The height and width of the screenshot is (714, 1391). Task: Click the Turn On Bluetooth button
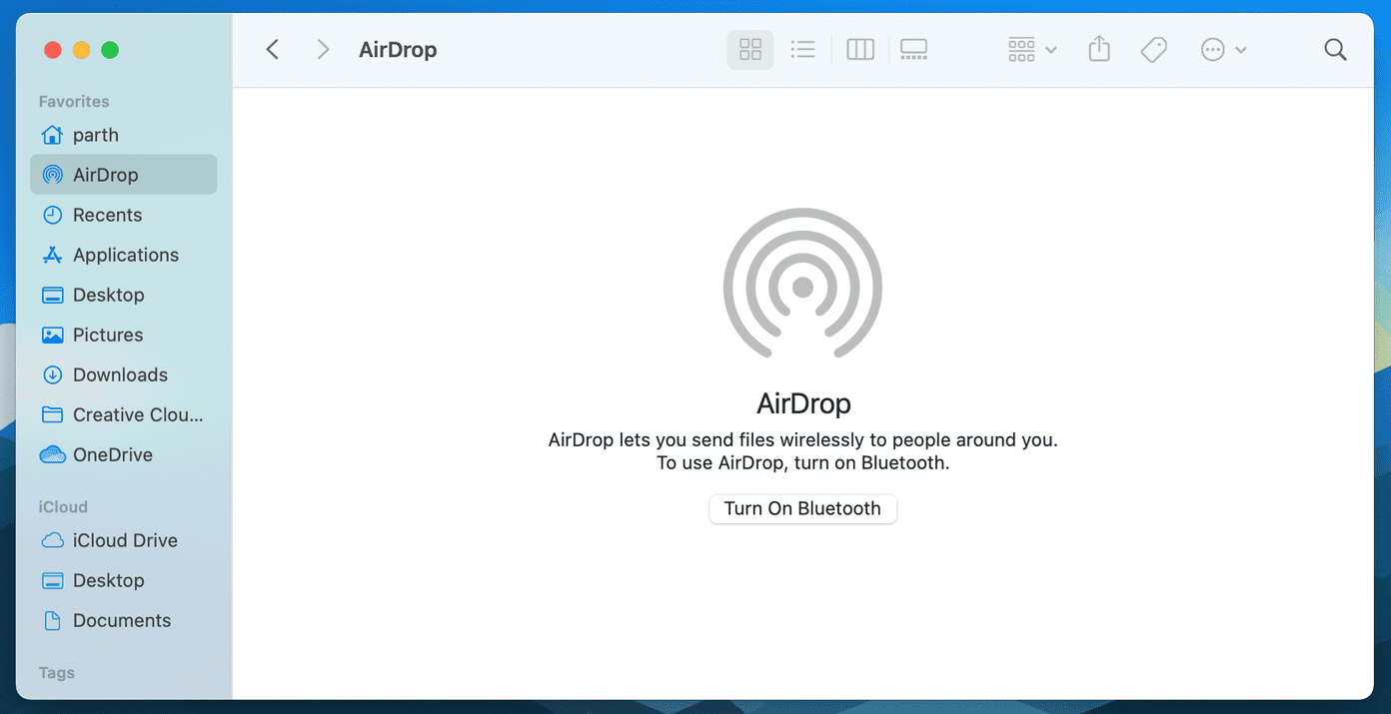803,508
